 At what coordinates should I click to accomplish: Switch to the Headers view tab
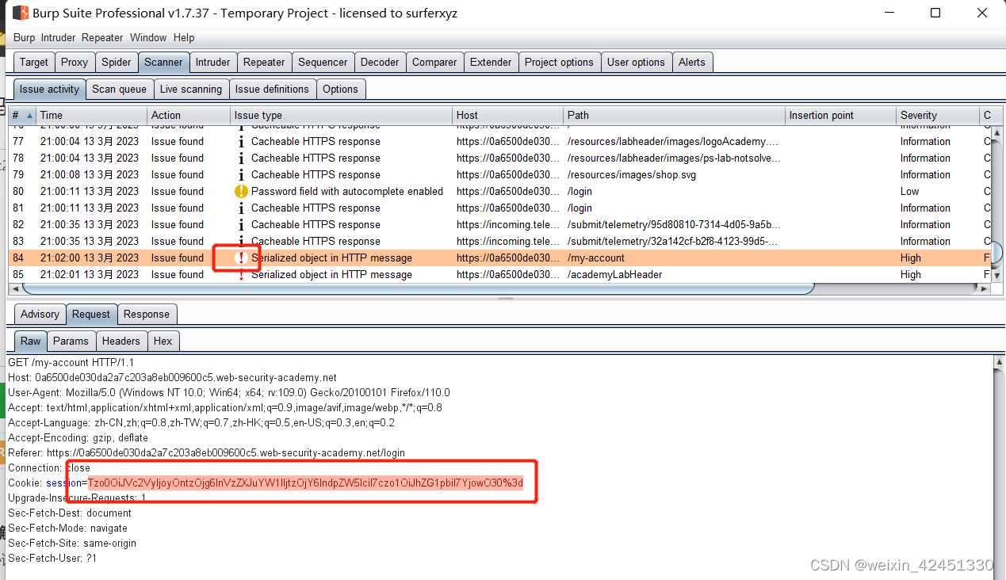(x=121, y=341)
